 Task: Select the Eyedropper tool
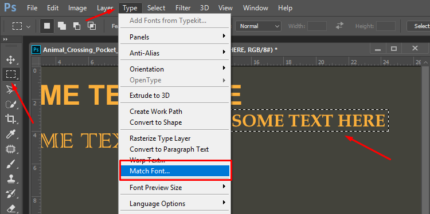click(11, 134)
